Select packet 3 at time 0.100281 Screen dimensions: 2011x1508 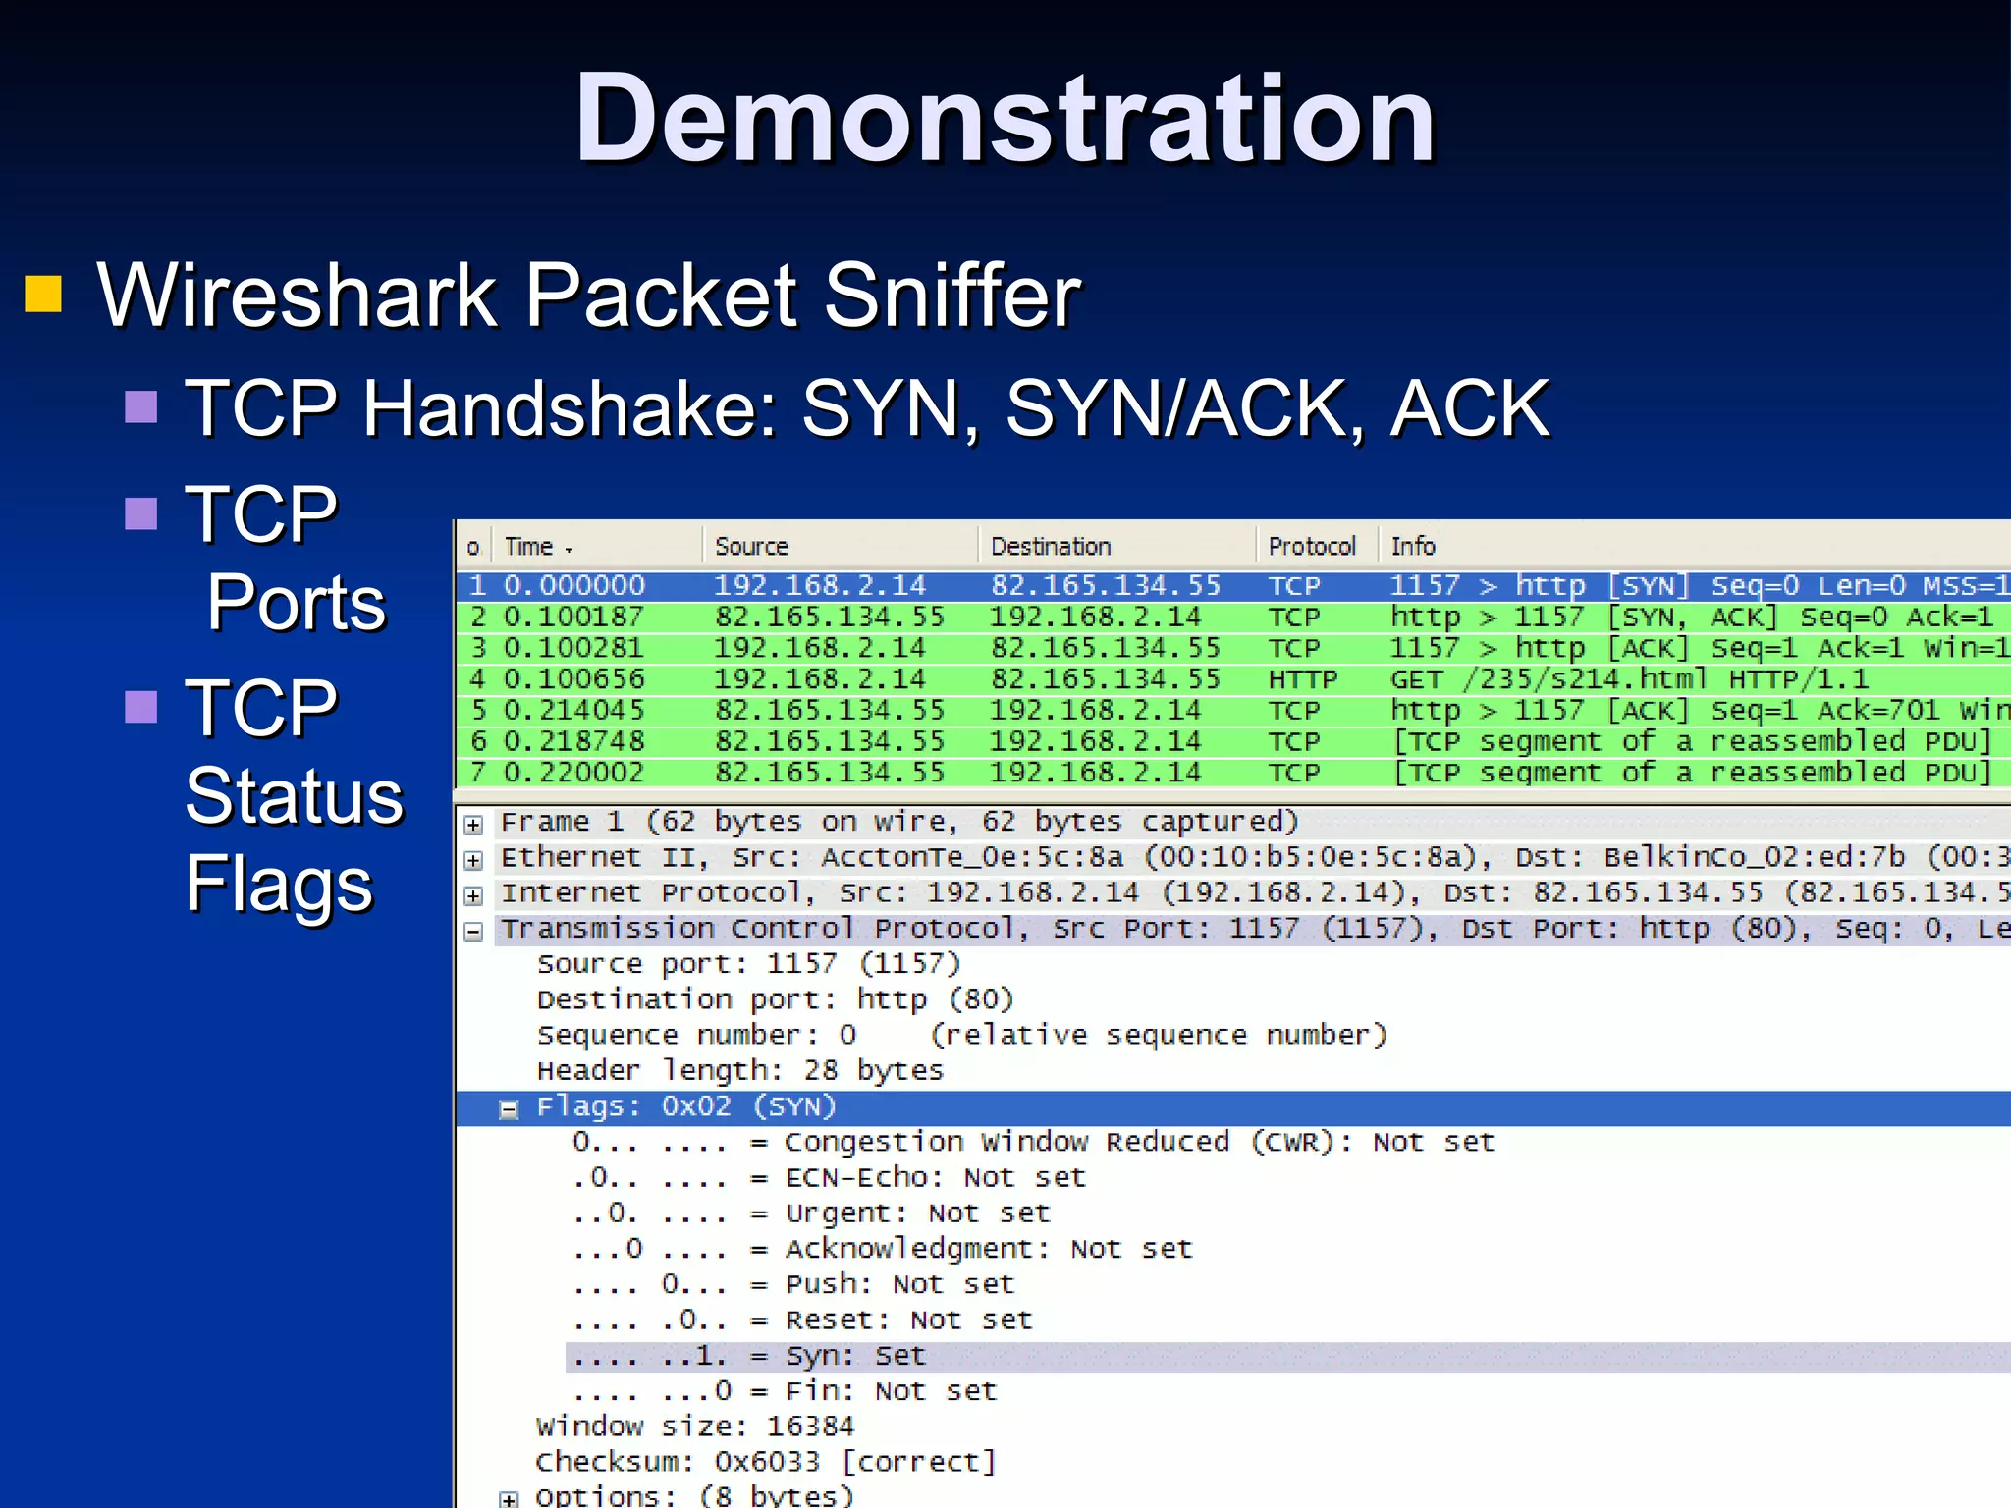pos(1233,648)
